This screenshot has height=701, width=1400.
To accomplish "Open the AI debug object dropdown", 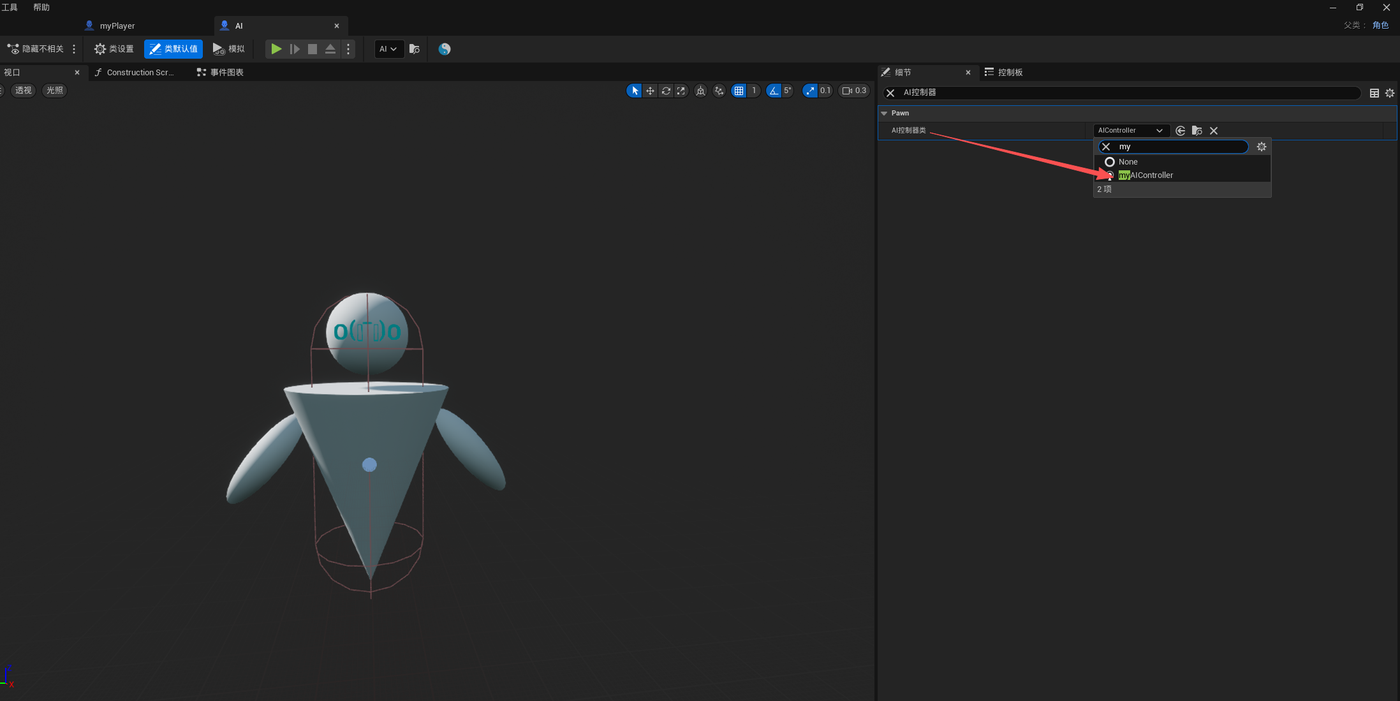I will (388, 49).
